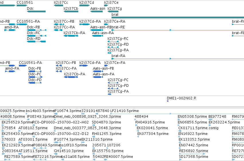Select the EN16922.5prime EST label
The height and width of the screenshot is (161, 244).
193,134
